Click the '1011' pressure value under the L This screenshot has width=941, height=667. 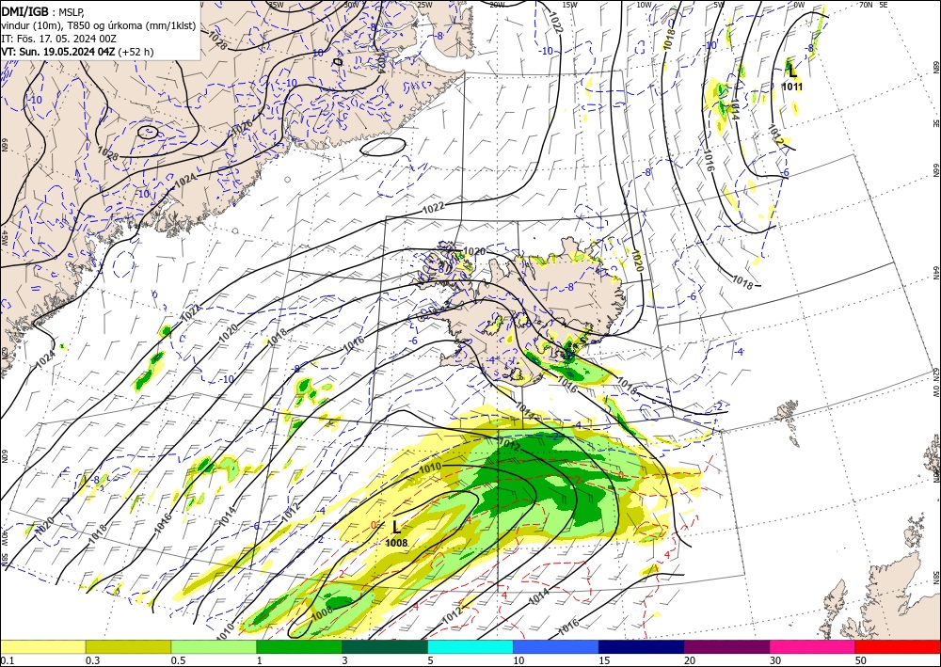pyautogui.click(x=792, y=87)
